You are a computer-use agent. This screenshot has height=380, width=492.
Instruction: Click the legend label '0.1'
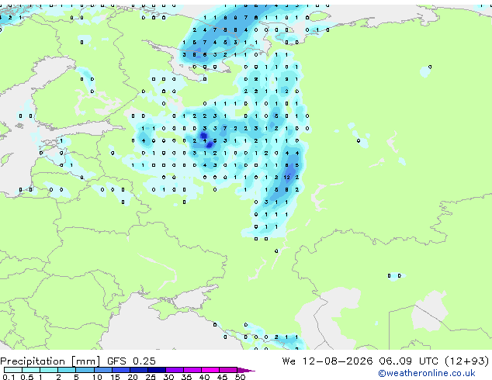(x=9, y=377)
